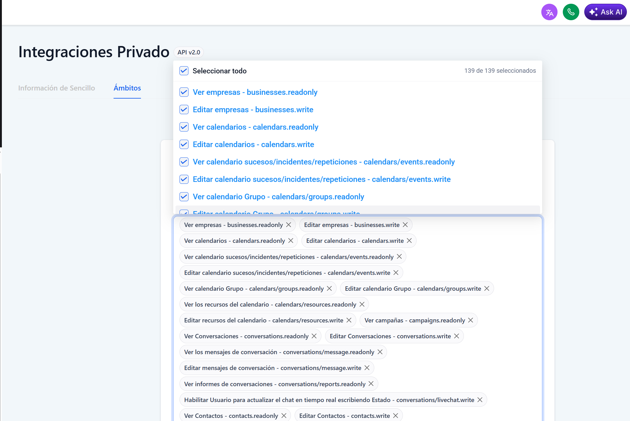630x421 pixels.
Task: Remove the Editar Contactos contacts.write tag
Action: [395, 416]
